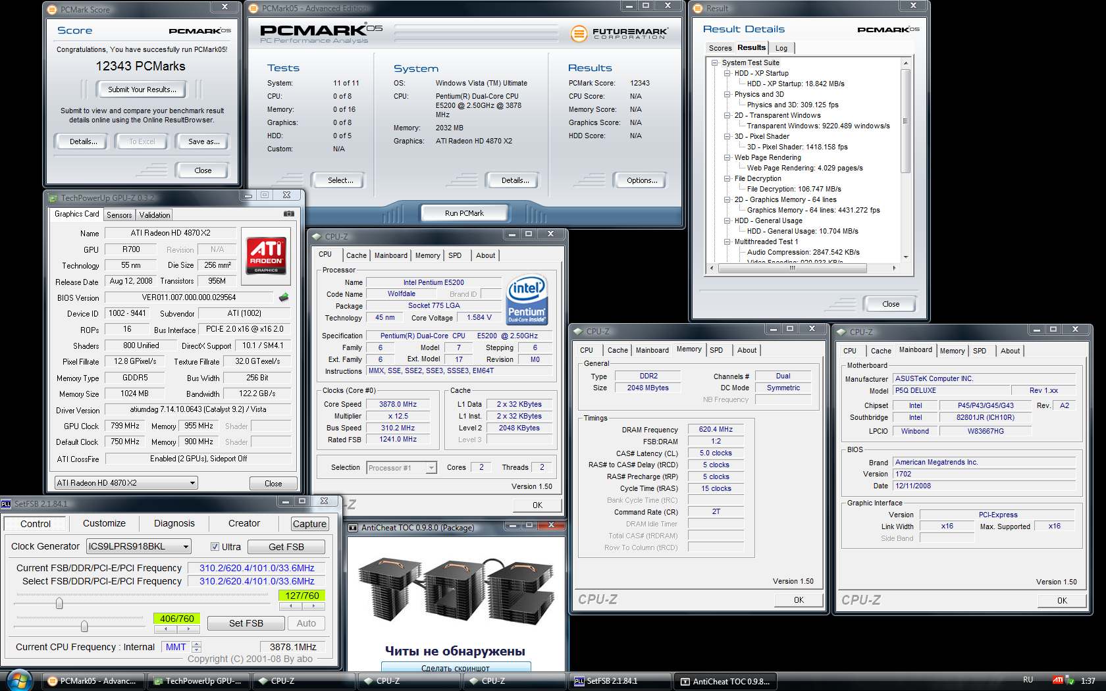
Task: Click Submit Your Results button
Action: coord(142,90)
